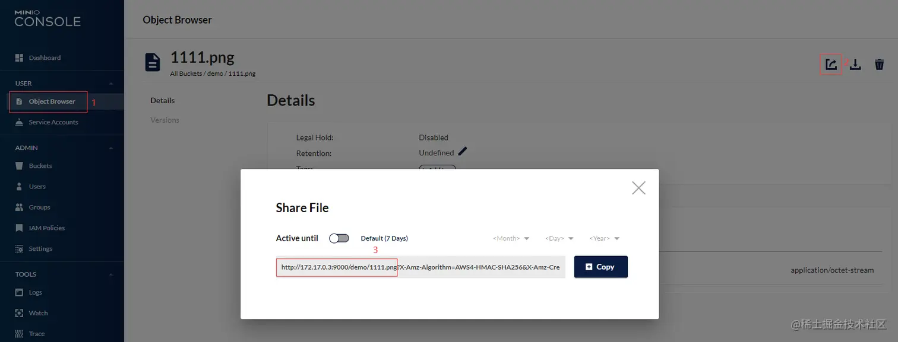The width and height of the screenshot is (898, 342).
Task: Collapse the USER sidebar section
Action: point(111,84)
